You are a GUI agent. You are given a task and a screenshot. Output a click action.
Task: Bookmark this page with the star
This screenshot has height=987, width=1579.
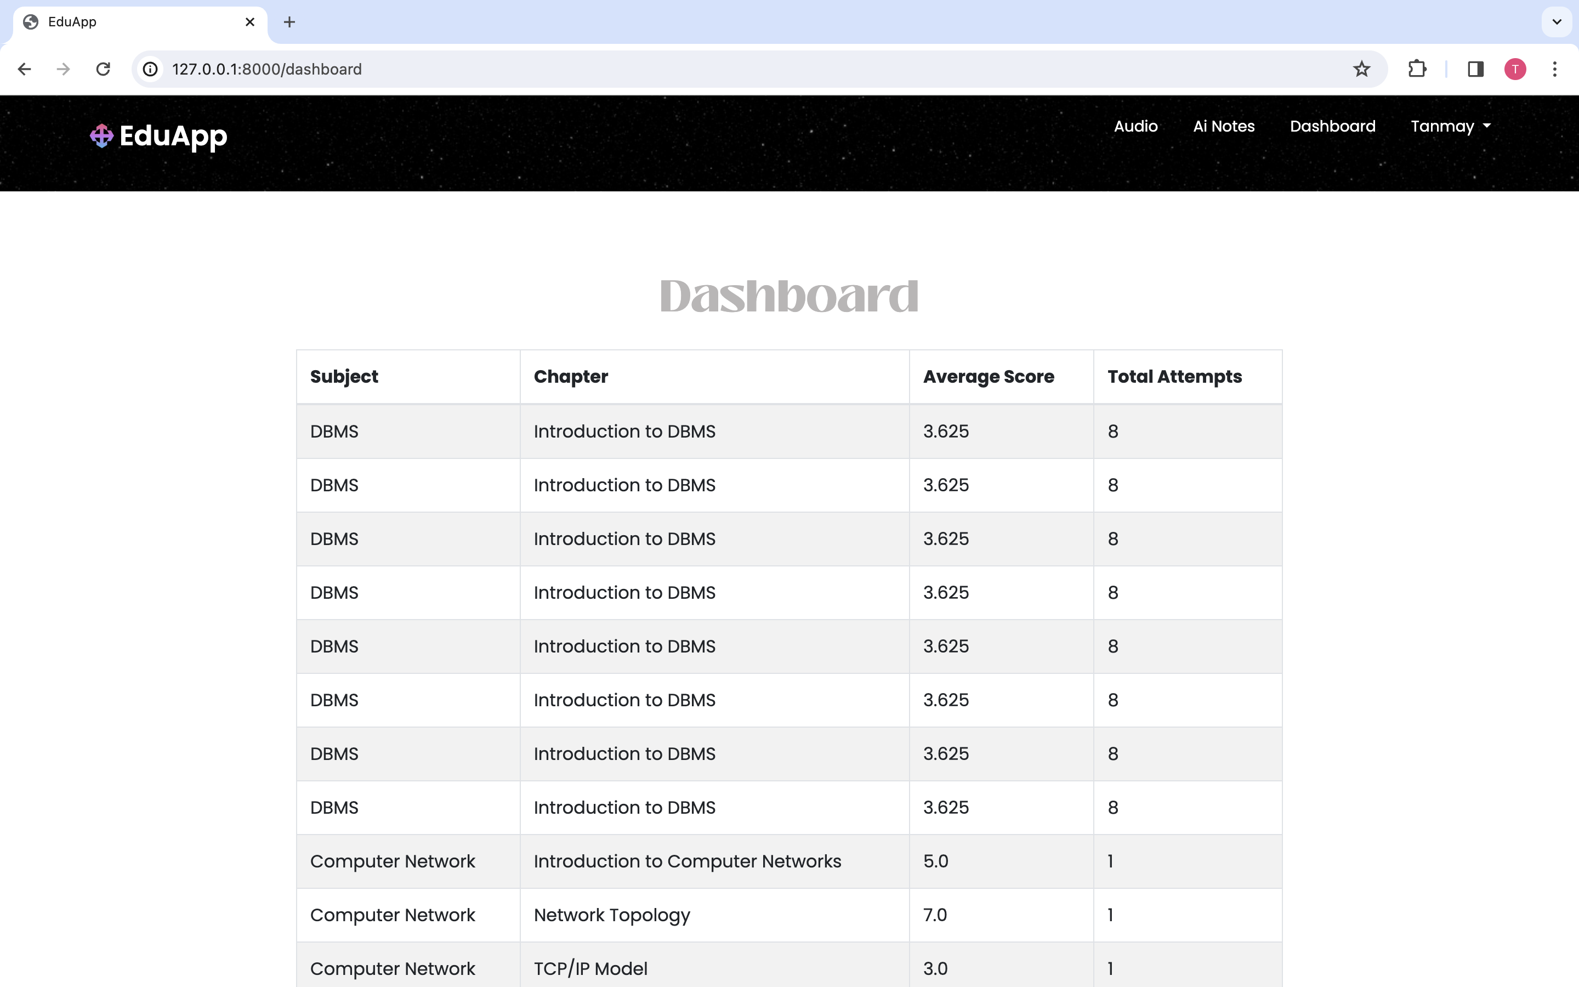[x=1361, y=69]
